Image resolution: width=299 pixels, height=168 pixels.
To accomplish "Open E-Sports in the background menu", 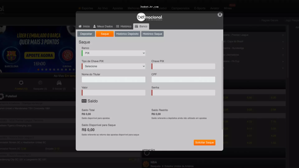I will [200, 8].
